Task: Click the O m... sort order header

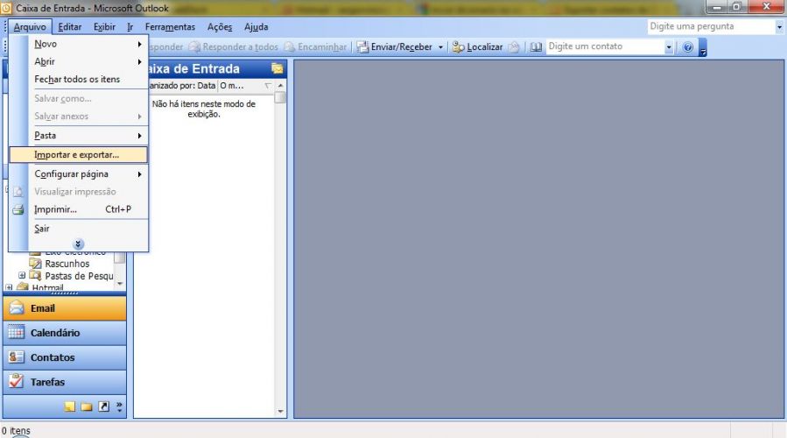Action: pos(232,86)
